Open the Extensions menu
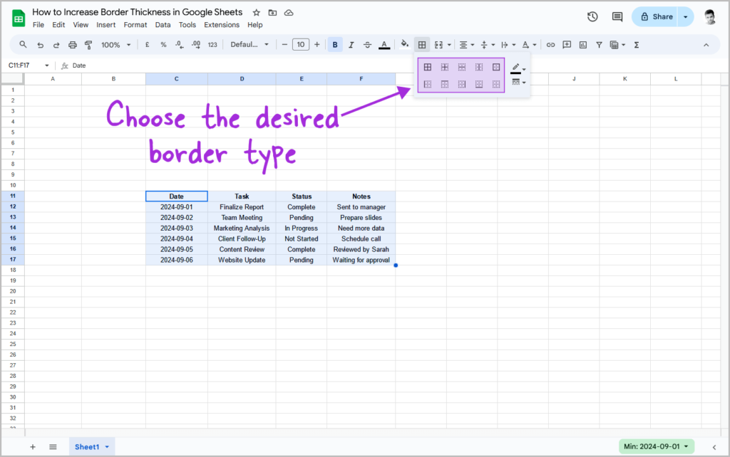 point(222,25)
